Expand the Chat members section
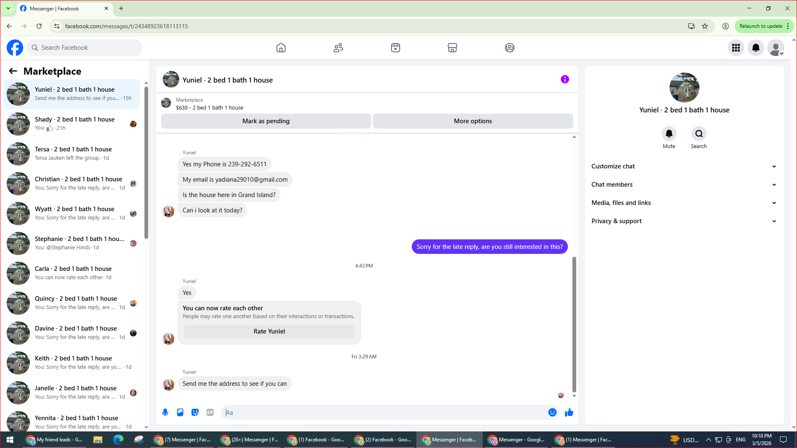Viewport: 797px width, 448px height. (684, 185)
